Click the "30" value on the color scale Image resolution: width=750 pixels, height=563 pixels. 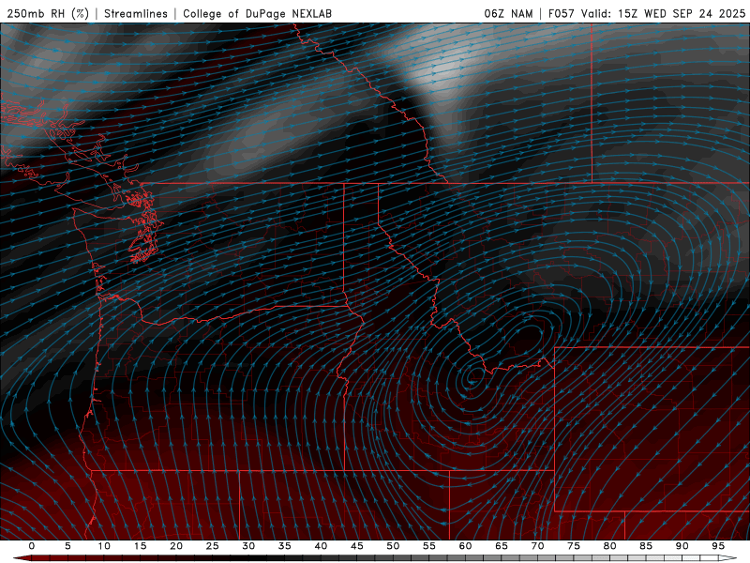click(248, 546)
